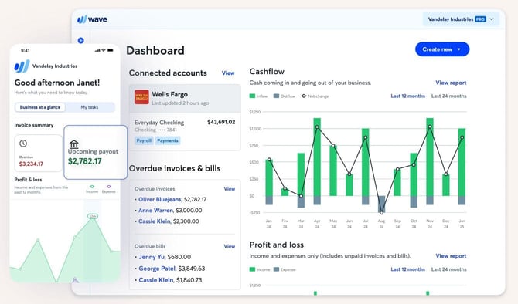Open George Patel overdue bill
This screenshot has height=304, width=518.
tap(157, 269)
